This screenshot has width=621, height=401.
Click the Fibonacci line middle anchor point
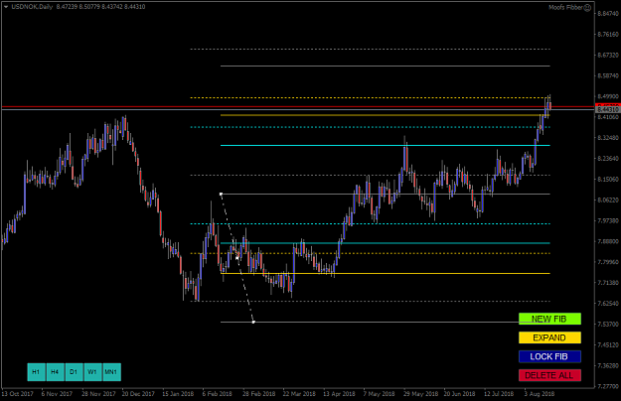point(237,258)
